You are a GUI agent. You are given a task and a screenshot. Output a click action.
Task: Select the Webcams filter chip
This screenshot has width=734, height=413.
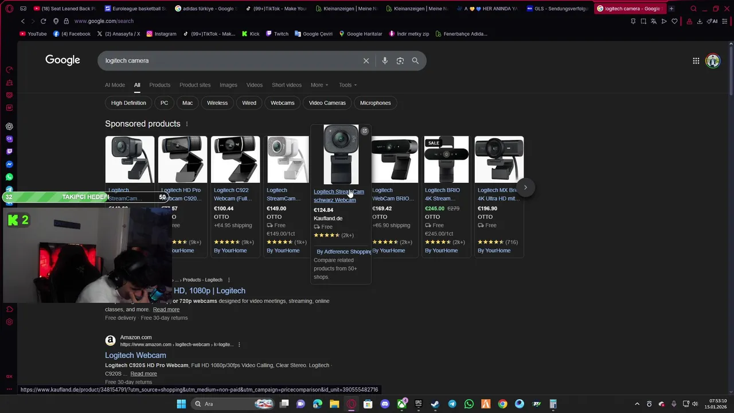(x=283, y=103)
